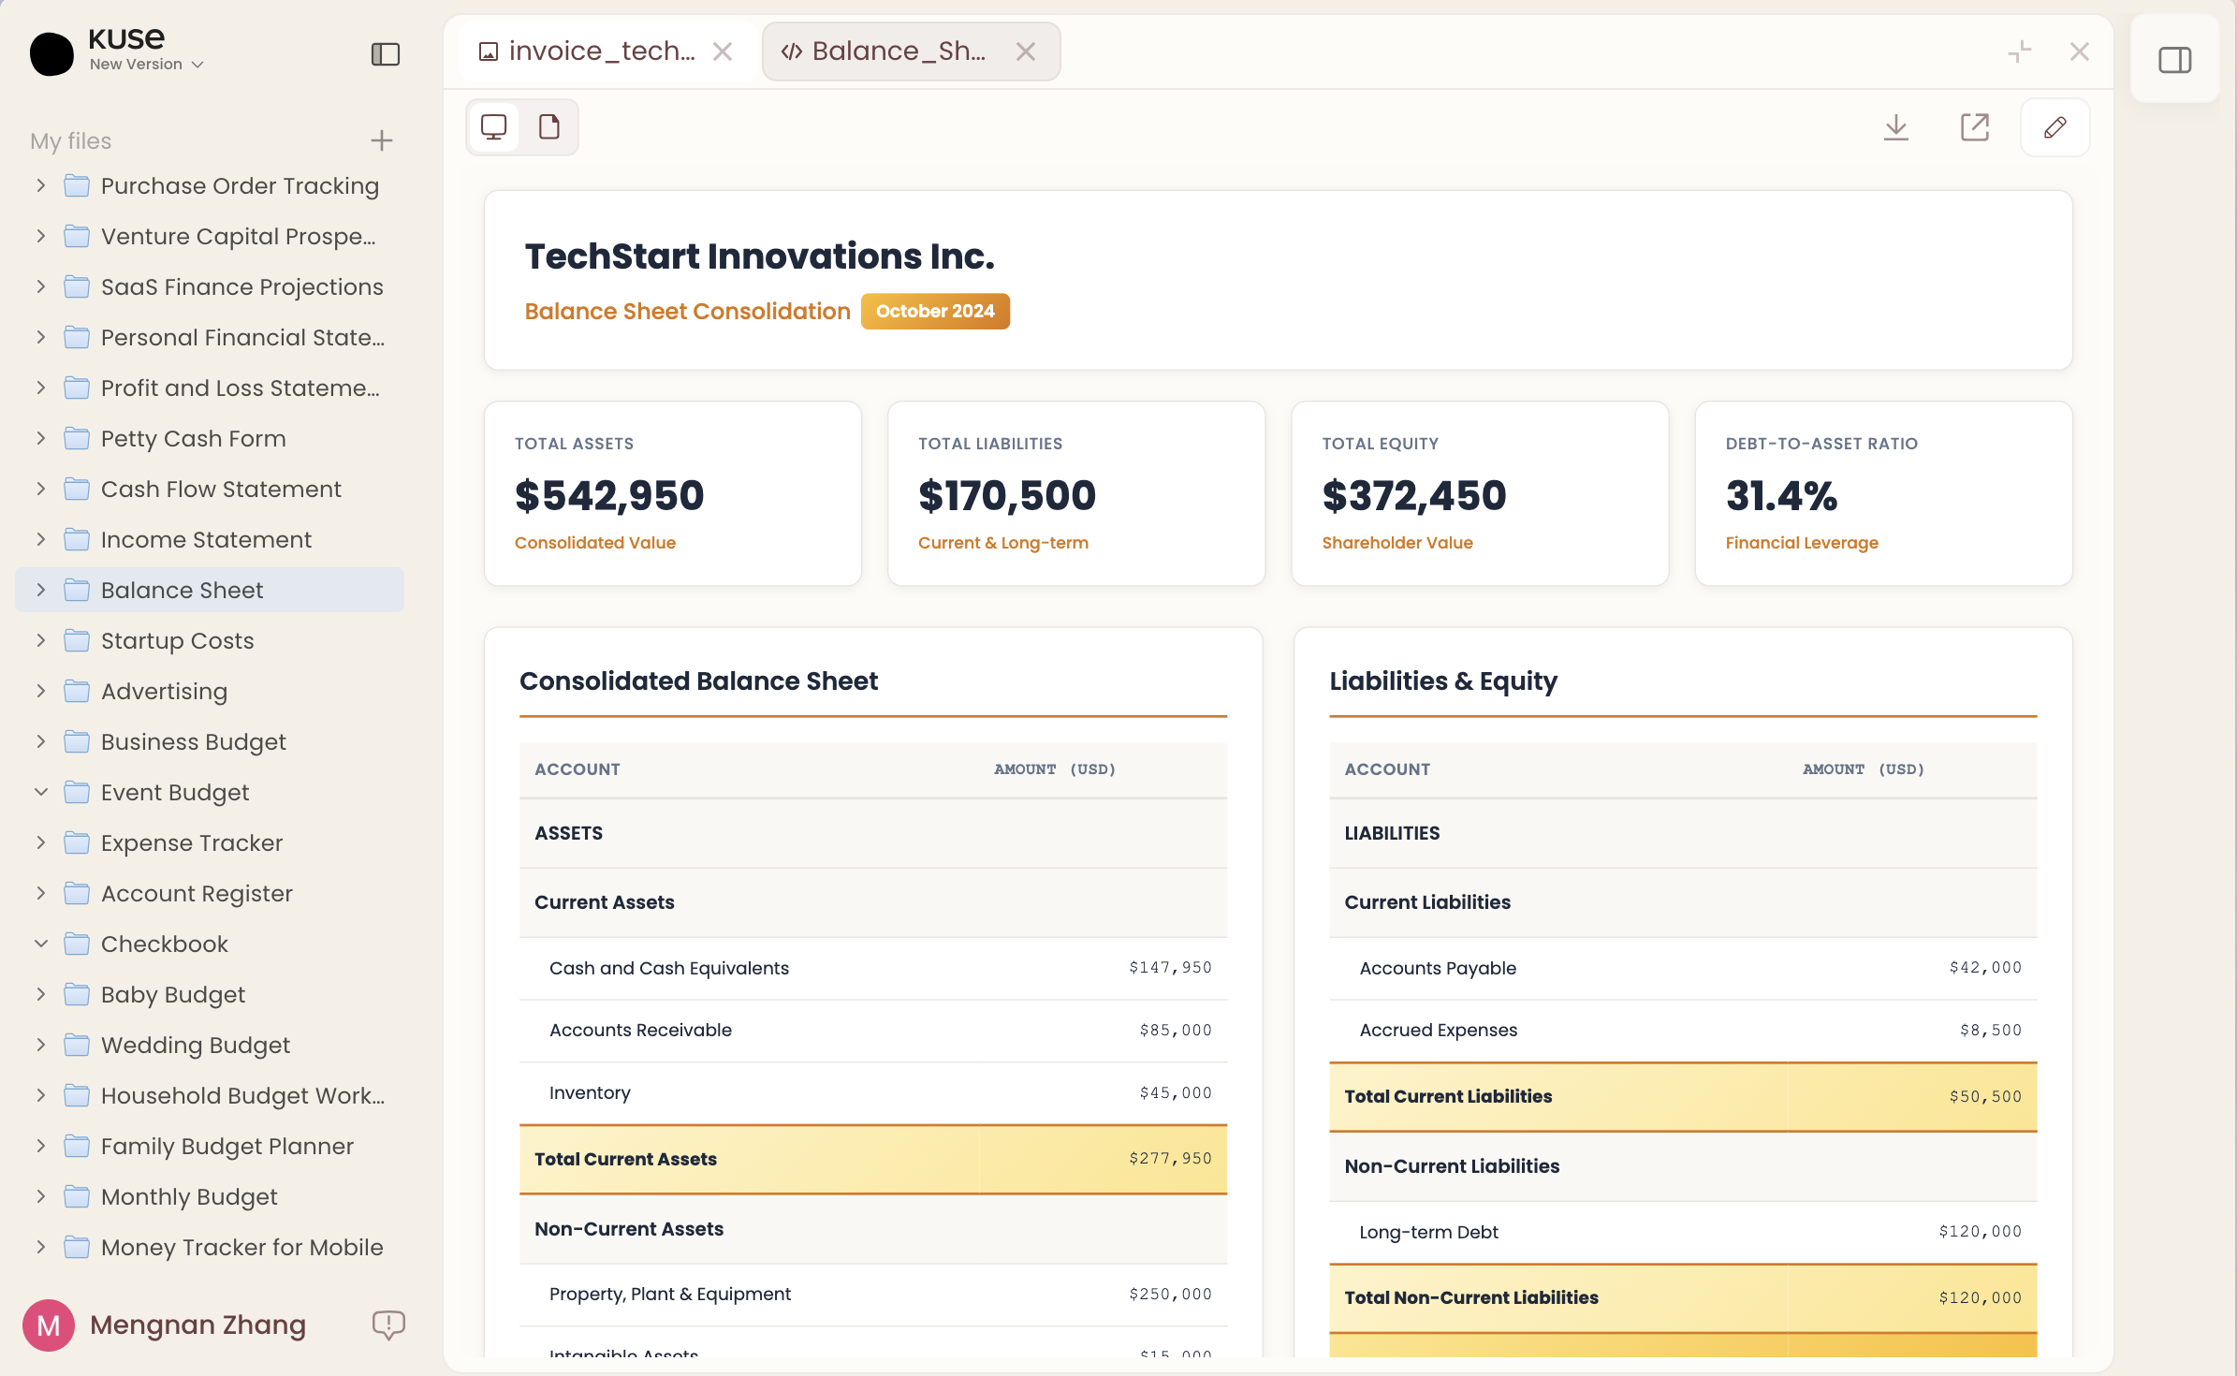Open document in external window
This screenshot has width=2237, height=1376.
[1974, 127]
